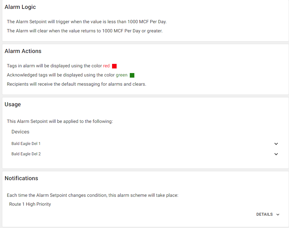Click the Notifications section header
The image size is (289, 228).
pyautogui.click(x=21, y=178)
